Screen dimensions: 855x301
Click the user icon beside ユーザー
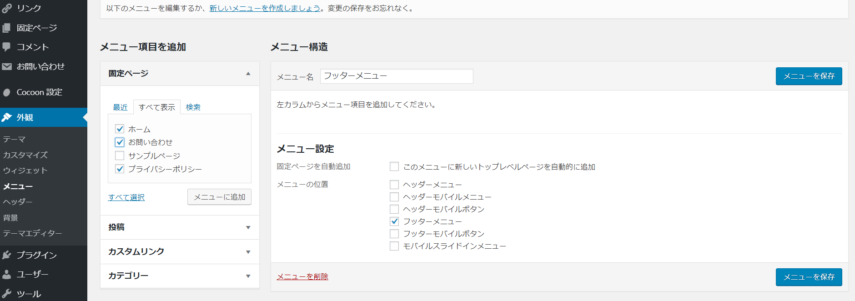[7, 274]
